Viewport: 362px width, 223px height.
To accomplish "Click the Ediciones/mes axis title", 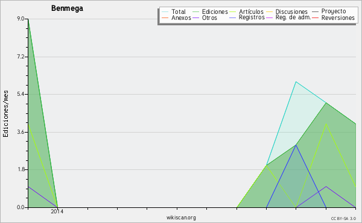I will coord(5,114).
